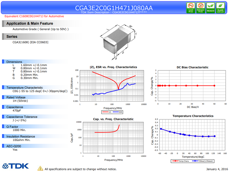
Task: Click the "Q Factor" heading
Action: (12, 127)
